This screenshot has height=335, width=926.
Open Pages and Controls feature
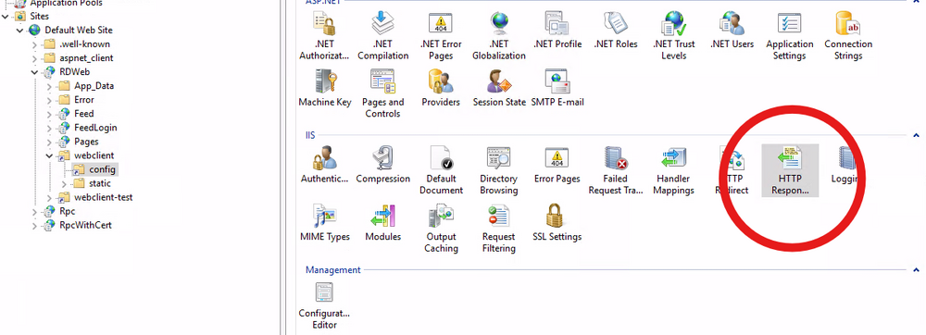point(382,93)
